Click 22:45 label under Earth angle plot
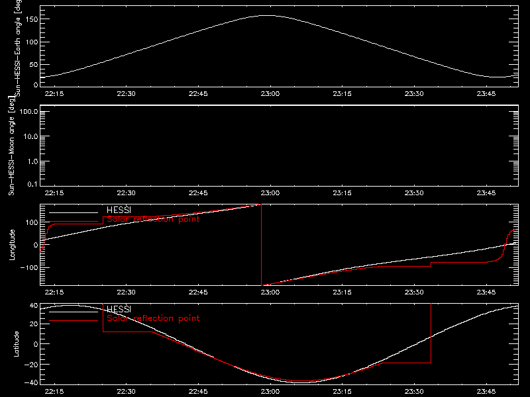 click(x=198, y=93)
